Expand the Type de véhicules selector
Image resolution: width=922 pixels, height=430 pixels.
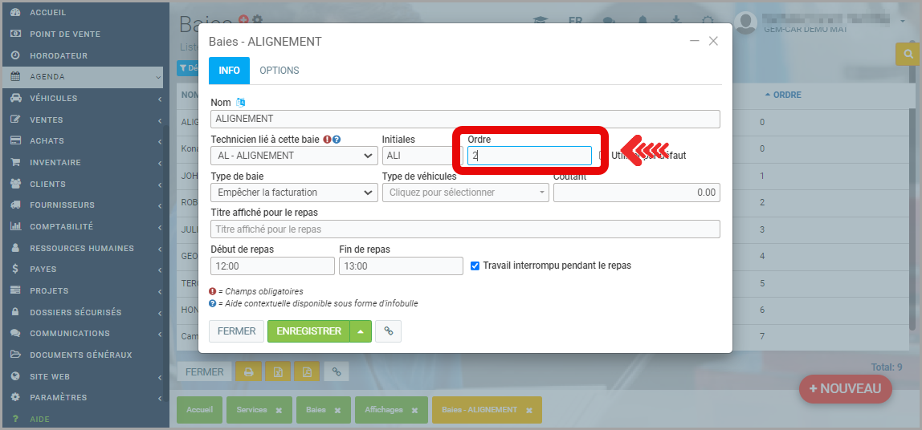[x=466, y=193]
